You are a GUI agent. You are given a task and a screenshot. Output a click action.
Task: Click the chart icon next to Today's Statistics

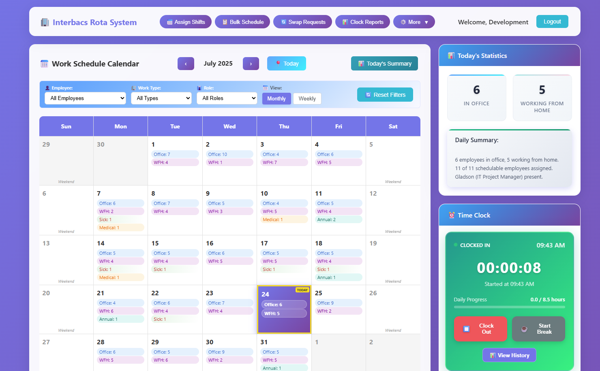click(451, 56)
